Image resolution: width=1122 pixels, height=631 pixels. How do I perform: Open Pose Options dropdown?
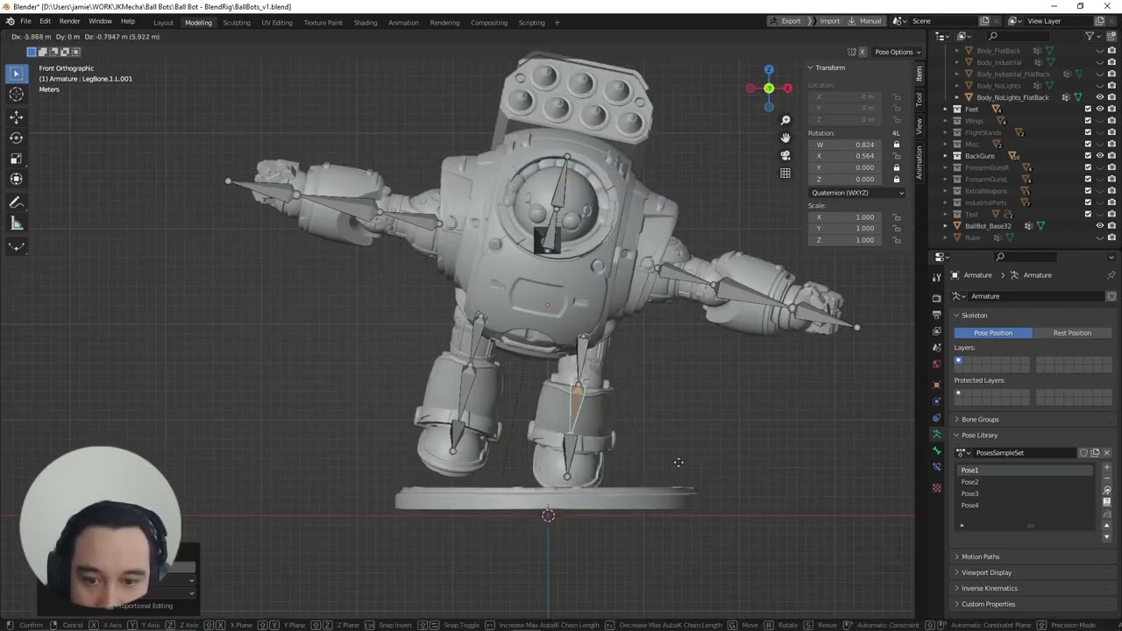[x=898, y=52]
